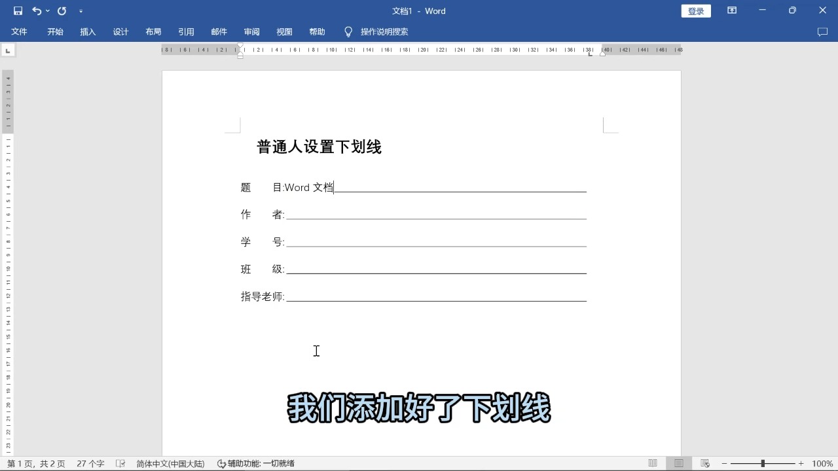Click the word count 27 个字 in status bar
838x471 pixels.
[90, 463]
